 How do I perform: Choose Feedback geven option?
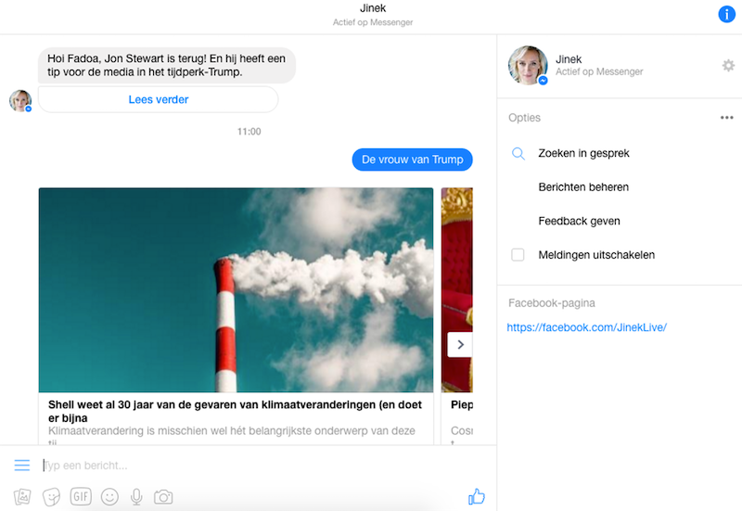[579, 222]
